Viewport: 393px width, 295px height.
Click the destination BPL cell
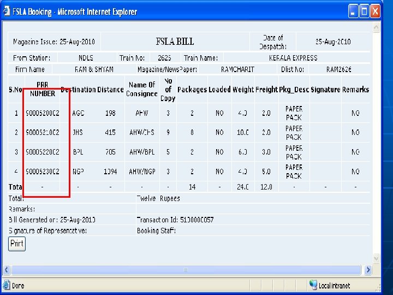(x=78, y=152)
